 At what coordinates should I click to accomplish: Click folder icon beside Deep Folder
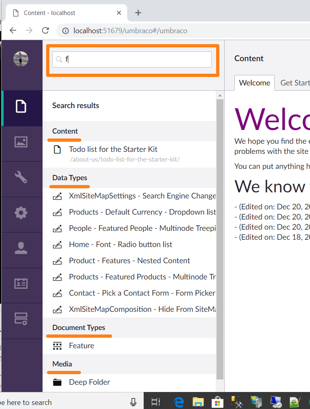pos(57,382)
